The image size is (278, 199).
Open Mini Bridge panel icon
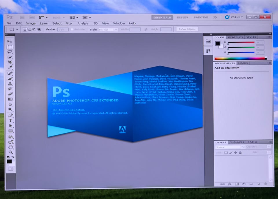tap(208, 41)
